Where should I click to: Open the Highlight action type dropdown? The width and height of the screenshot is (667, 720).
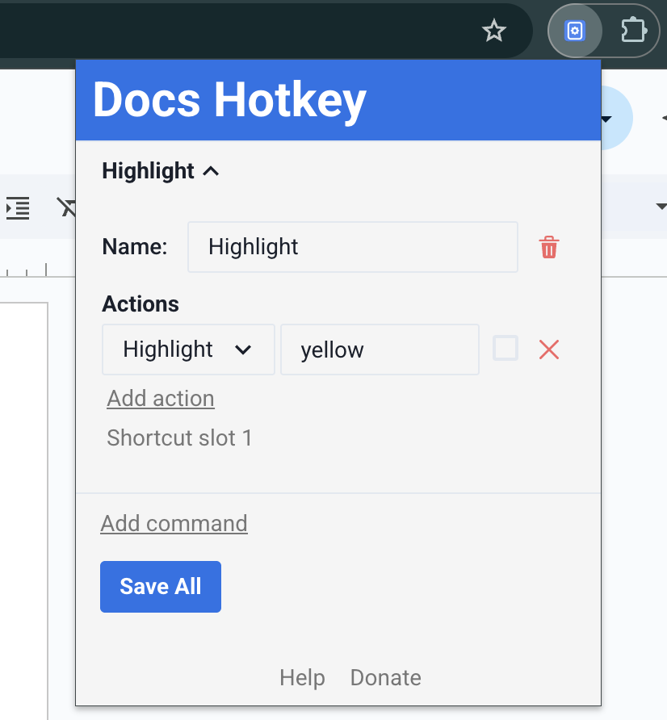tap(188, 350)
